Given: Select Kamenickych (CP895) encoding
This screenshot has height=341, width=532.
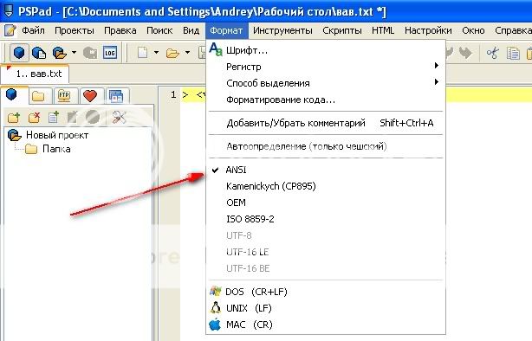Looking at the screenshot, I should [x=326, y=186].
